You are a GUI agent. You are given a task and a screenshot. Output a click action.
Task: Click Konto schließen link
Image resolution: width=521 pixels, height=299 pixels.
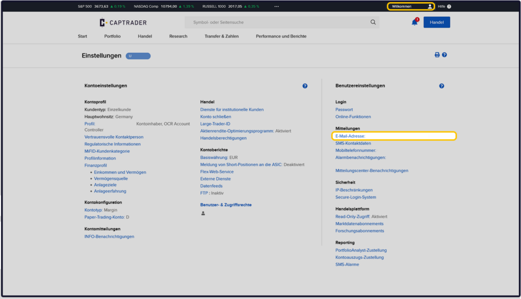(216, 117)
